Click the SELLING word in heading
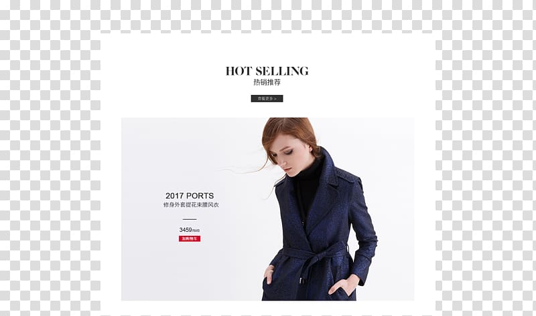This screenshot has width=536, height=316. click(282, 71)
